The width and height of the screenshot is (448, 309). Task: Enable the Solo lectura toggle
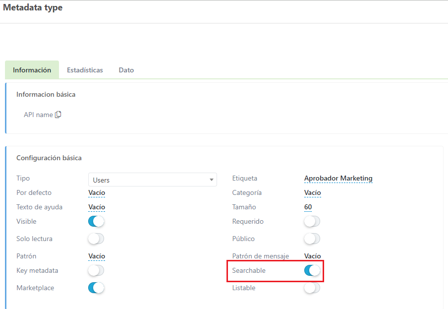coord(96,239)
